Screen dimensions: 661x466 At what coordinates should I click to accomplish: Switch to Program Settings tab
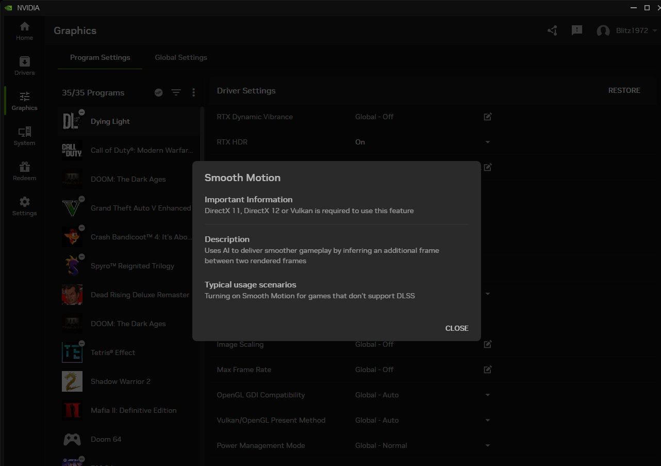click(x=100, y=57)
